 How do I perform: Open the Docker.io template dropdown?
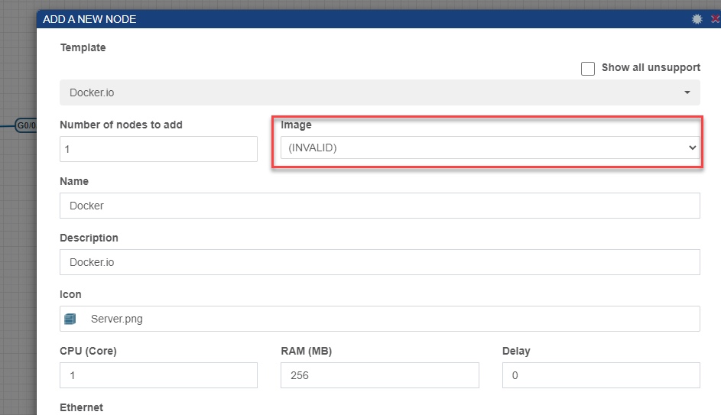click(x=380, y=92)
